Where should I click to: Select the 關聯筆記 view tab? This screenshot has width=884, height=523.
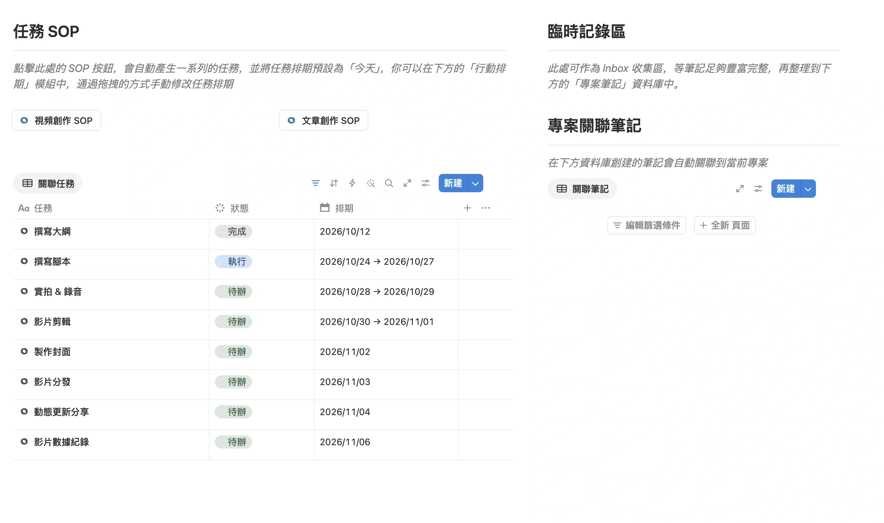coord(582,189)
